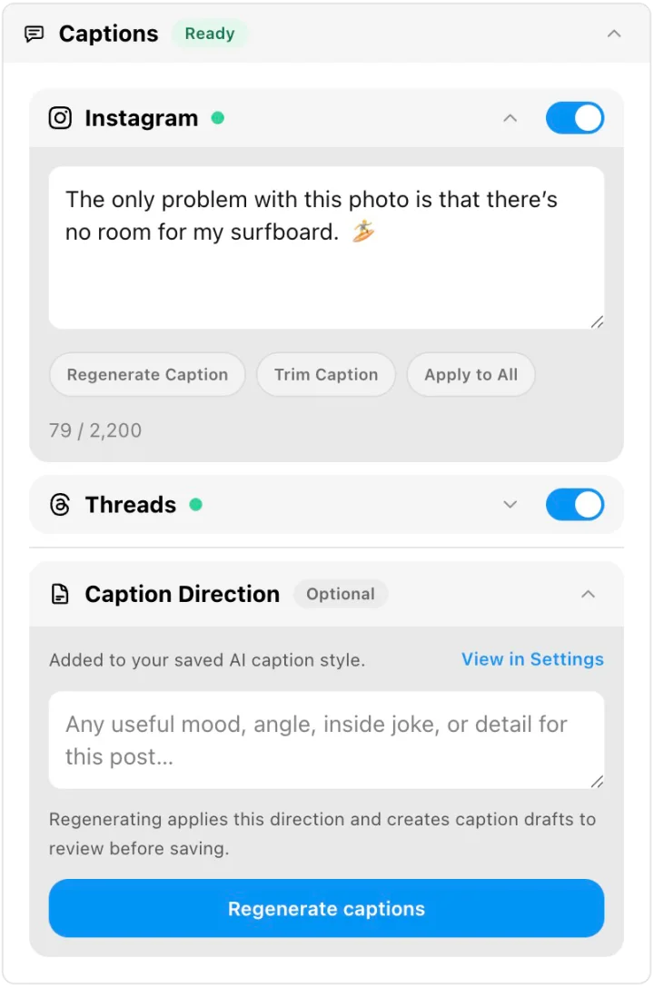Click the Captions speech bubble icon
This screenshot has width=654, height=987.
point(34,34)
